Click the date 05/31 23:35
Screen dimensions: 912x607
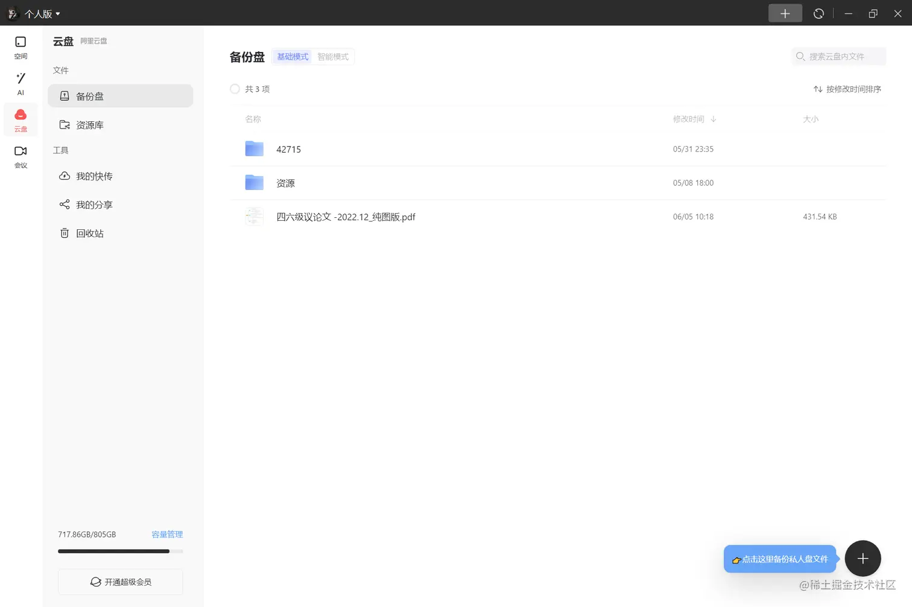point(693,149)
